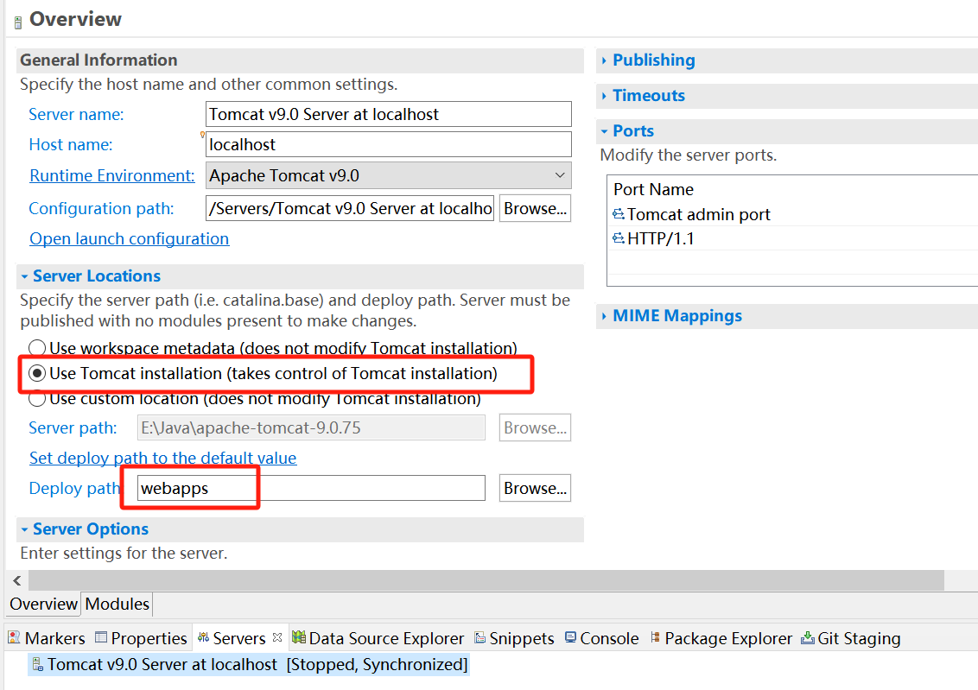This screenshot has width=978, height=690.
Task: Click the Console view icon
Action: click(x=570, y=637)
